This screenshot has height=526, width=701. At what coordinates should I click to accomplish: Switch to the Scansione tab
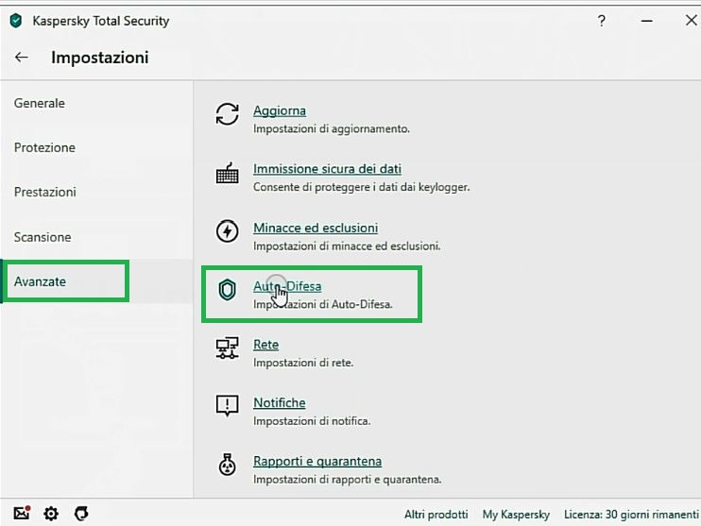43,237
